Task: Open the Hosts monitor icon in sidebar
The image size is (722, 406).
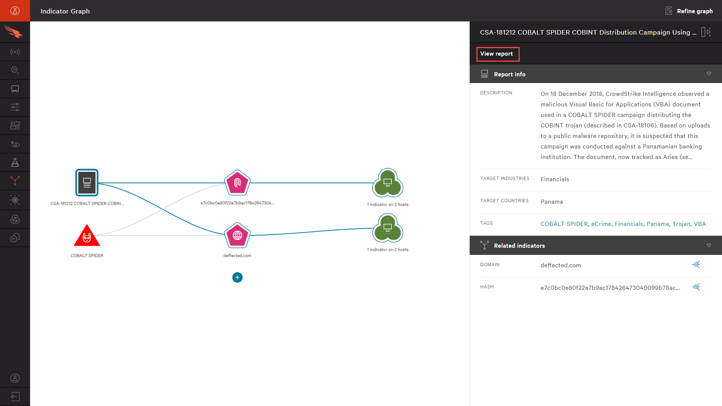Action: click(15, 89)
